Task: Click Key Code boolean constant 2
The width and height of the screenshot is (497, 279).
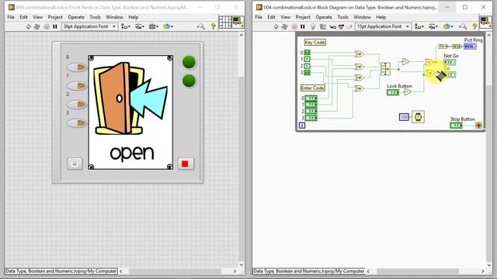Action: click(x=308, y=66)
